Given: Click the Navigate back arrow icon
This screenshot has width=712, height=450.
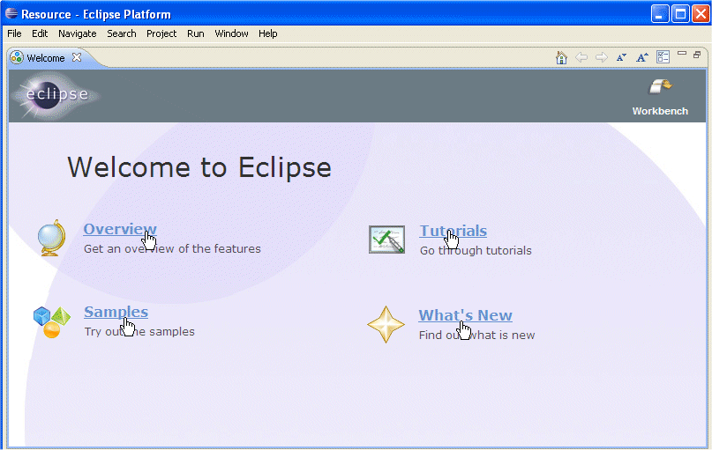Looking at the screenshot, I should tap(581, 57).
